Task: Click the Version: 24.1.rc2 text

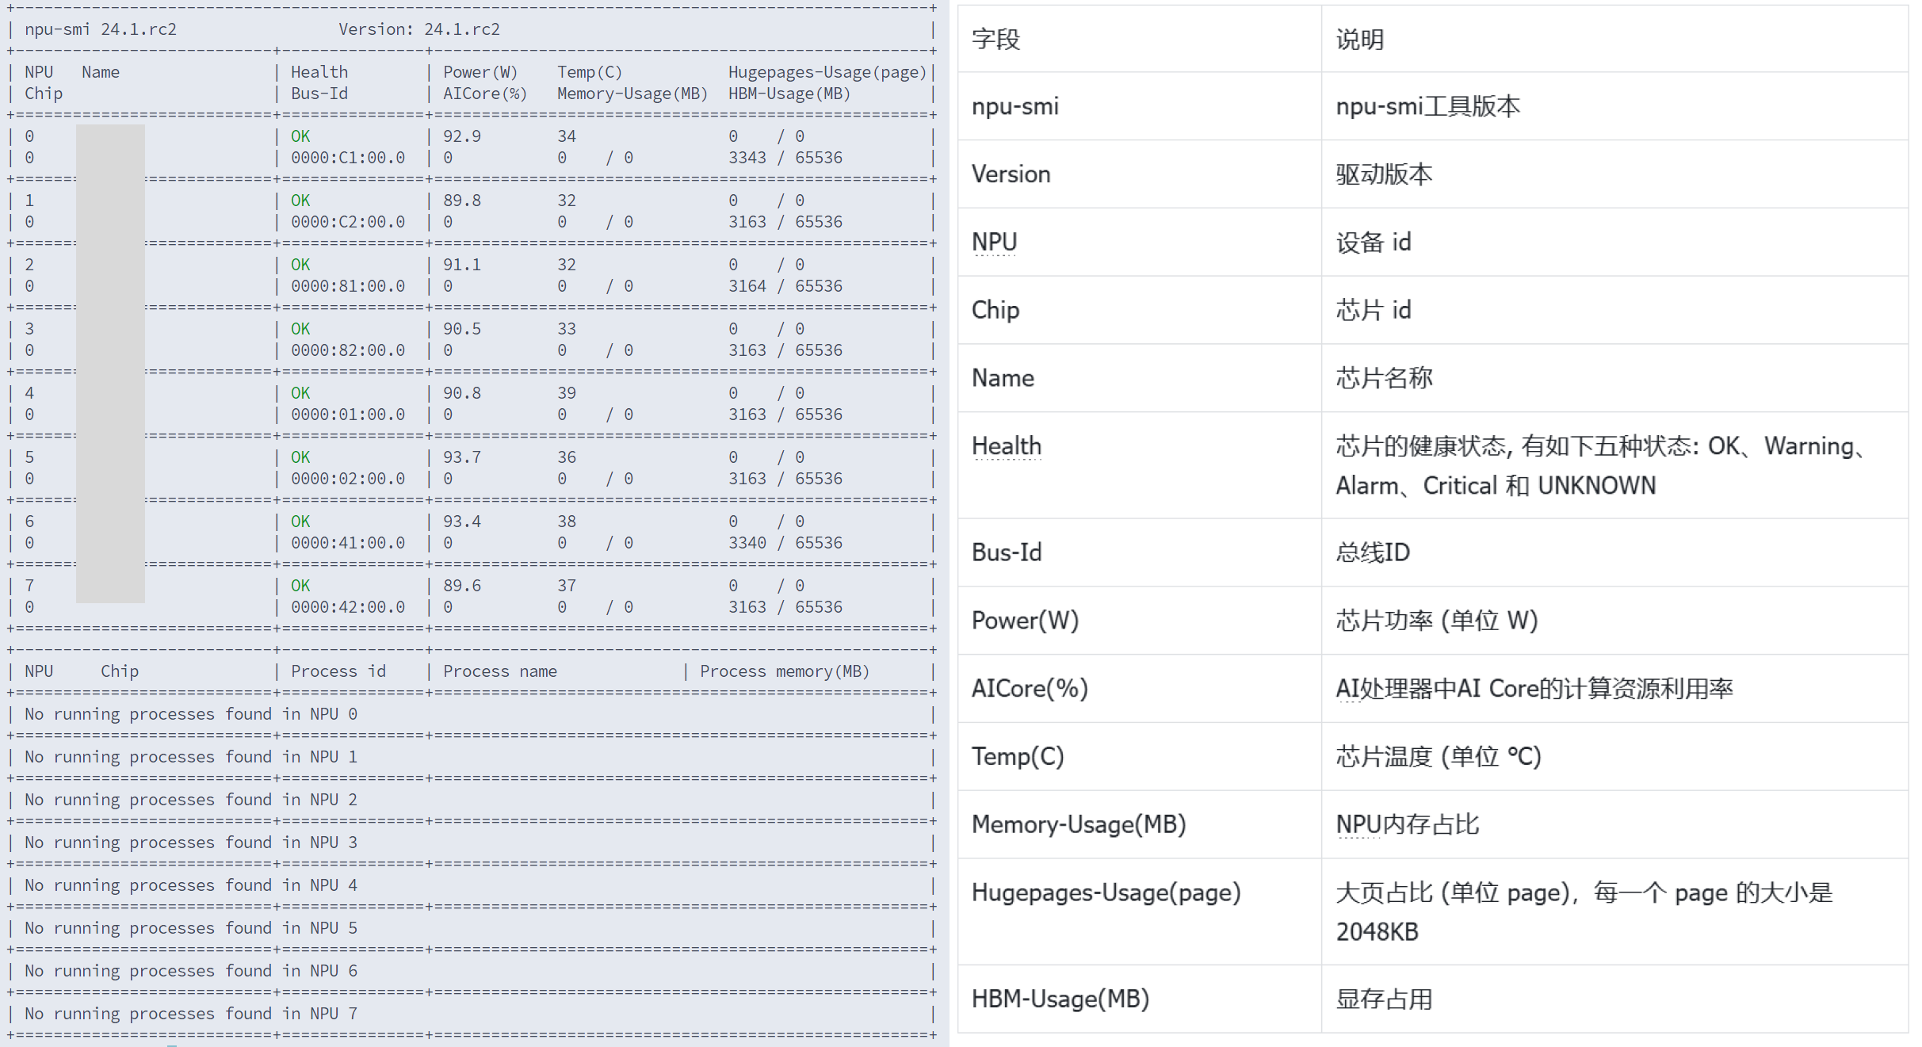Action: click(418, 29)
